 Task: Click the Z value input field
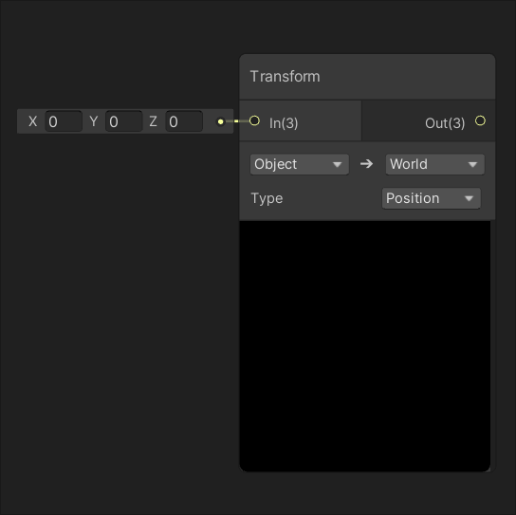(184, 121)
